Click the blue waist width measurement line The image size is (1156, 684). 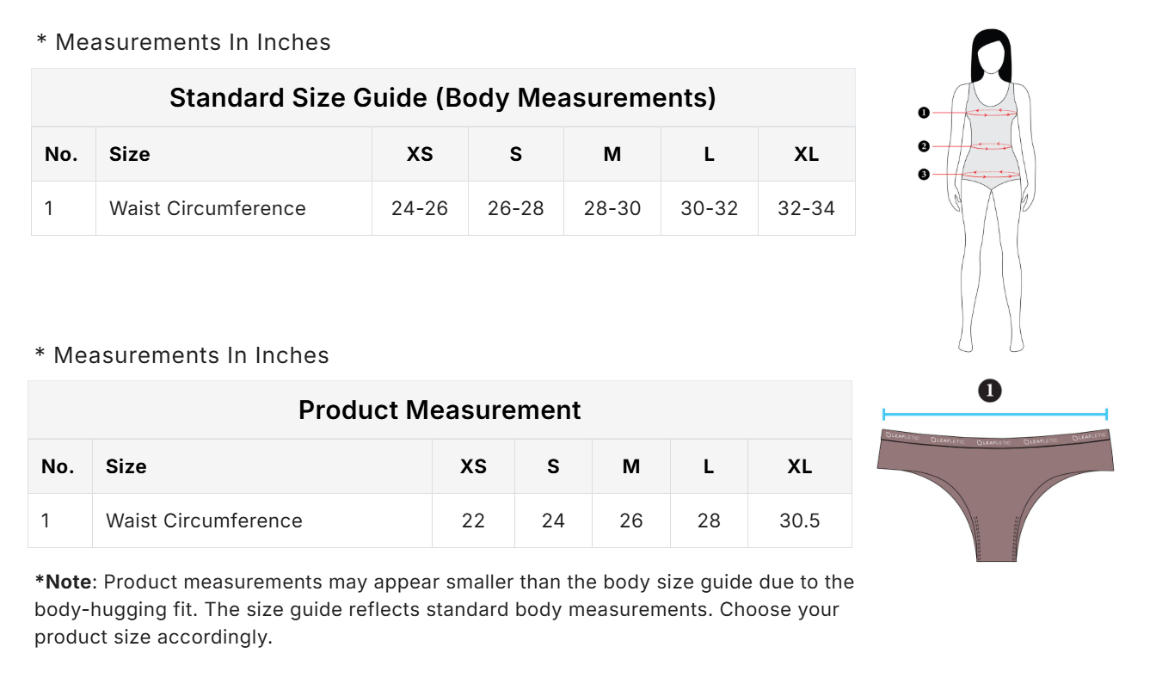pos(995,415)
